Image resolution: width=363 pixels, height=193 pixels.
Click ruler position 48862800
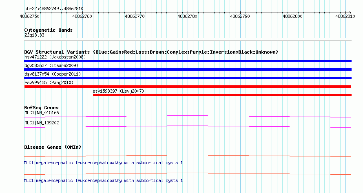[292, 16]
